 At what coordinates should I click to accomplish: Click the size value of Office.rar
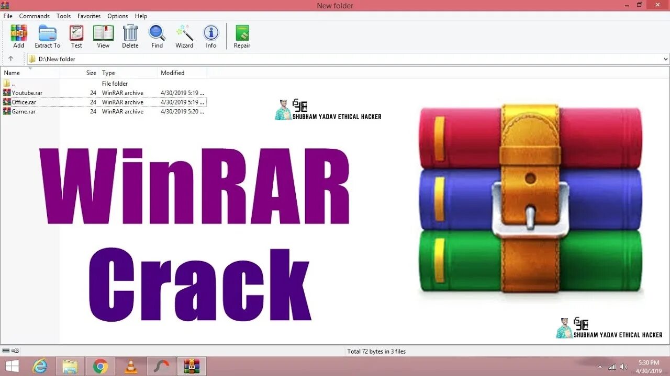[x=93, y=102]
